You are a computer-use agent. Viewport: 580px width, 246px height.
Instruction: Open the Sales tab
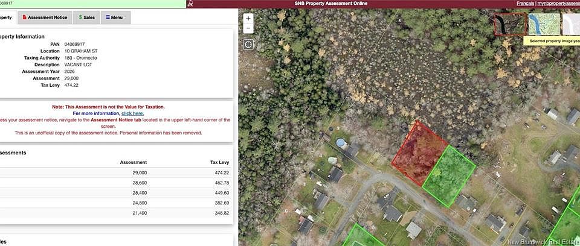click(x=86, y=17)
